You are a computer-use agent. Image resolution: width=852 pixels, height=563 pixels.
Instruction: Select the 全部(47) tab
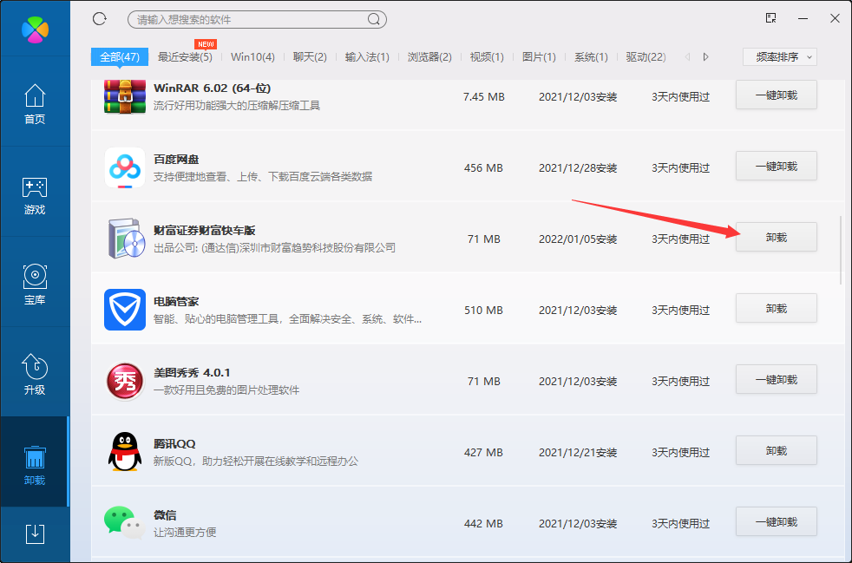tap(120, 57)
